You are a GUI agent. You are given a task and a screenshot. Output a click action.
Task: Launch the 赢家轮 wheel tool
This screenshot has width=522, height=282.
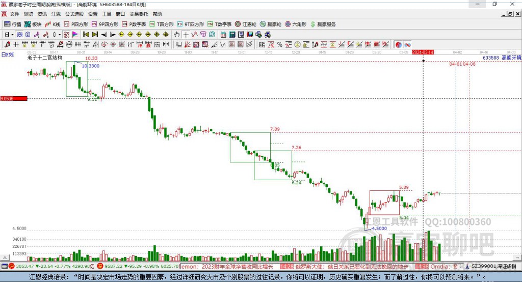coord(271,24)
